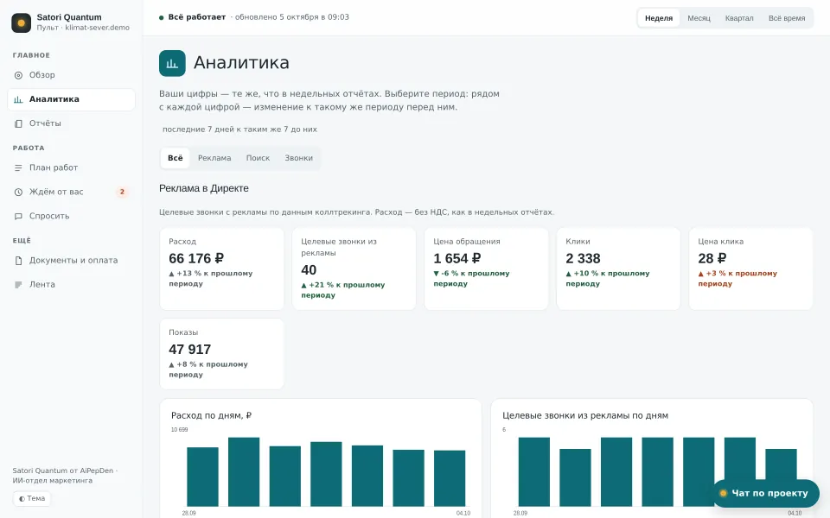Click the red +3 % к прошлому периоду
Screen dimensions: 830x518
(x=737, y=279)
